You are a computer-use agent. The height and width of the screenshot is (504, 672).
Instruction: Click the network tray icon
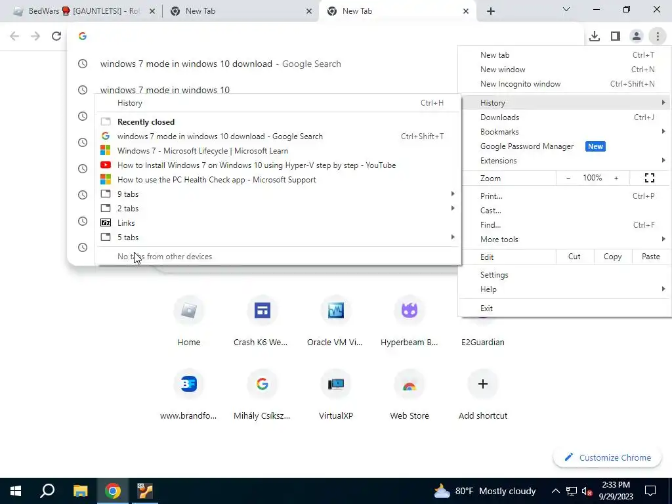(572, 491)
